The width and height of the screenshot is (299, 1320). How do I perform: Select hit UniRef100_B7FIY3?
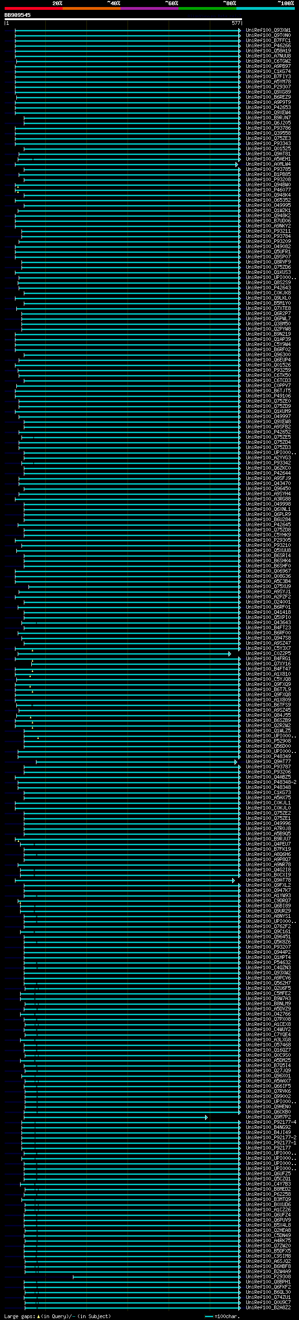tap(268, 76)
